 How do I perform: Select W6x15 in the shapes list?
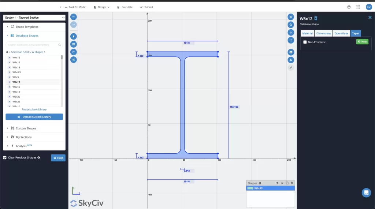16,87
